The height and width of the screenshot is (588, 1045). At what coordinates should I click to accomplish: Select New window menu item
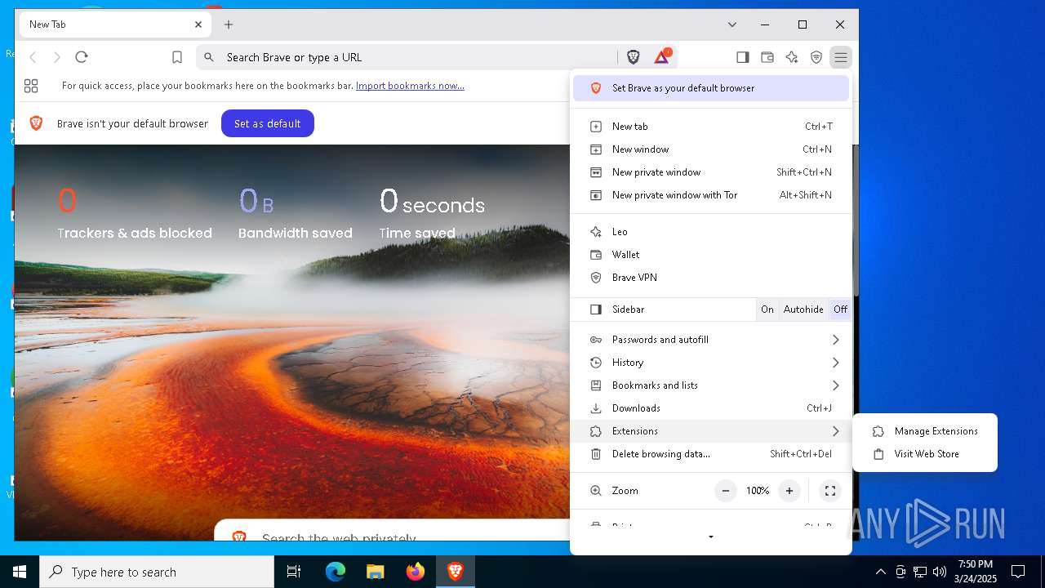coord(710,149)
